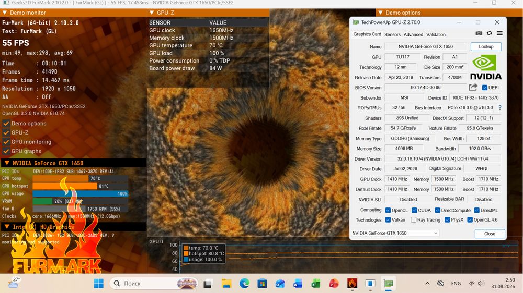
Task: Click the GPU usage bar showing 100%
Action: point(80,193)
